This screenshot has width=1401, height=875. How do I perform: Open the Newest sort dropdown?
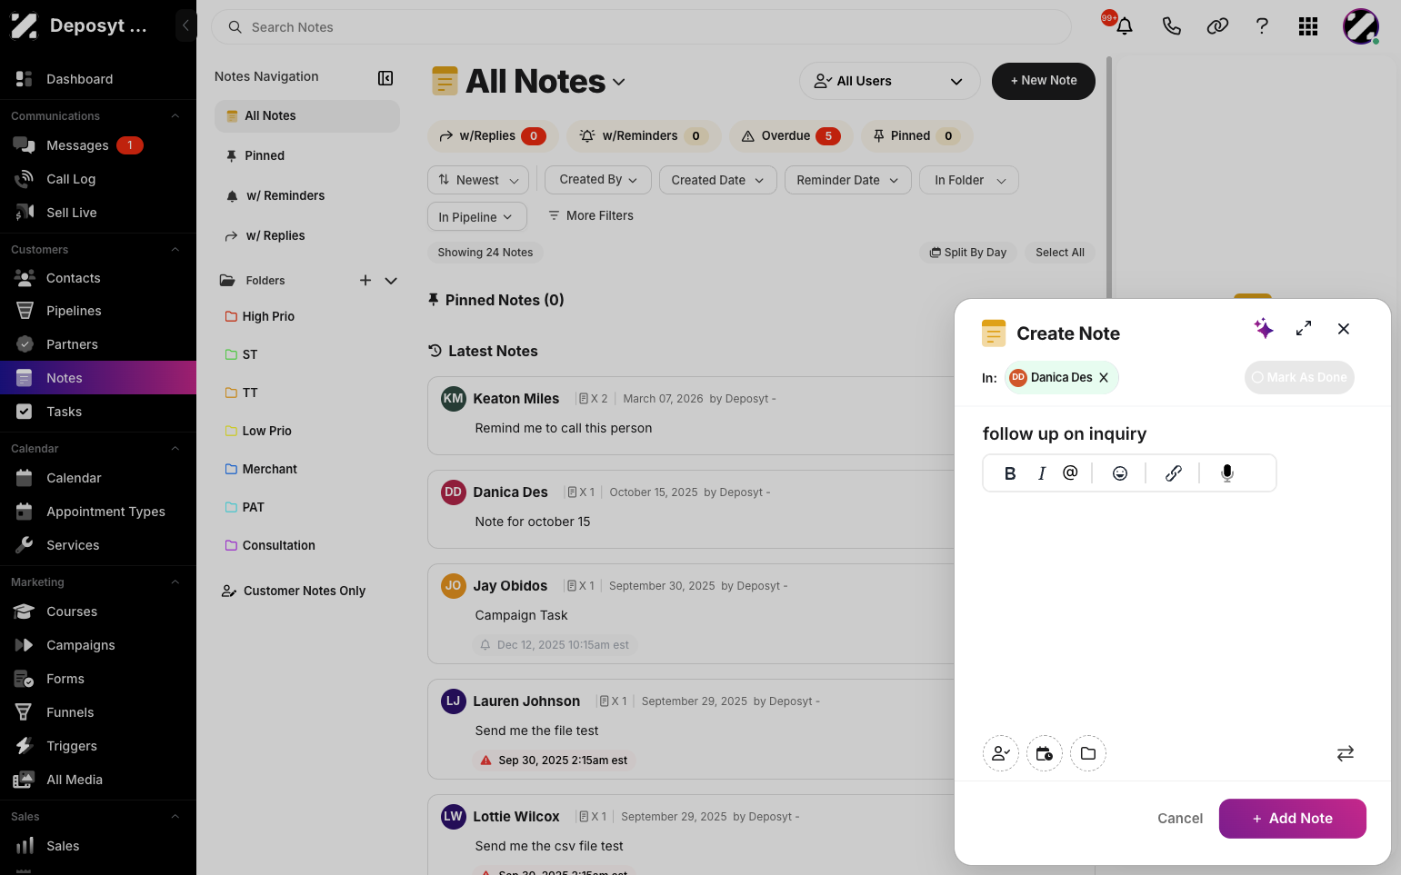click(x=478, y=180)
